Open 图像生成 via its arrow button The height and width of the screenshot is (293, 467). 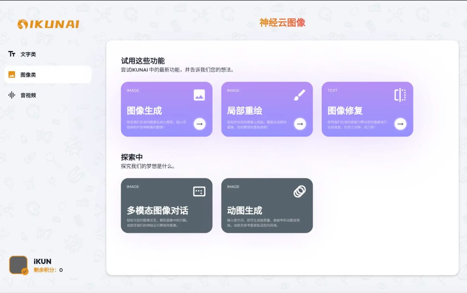[200, 124]
